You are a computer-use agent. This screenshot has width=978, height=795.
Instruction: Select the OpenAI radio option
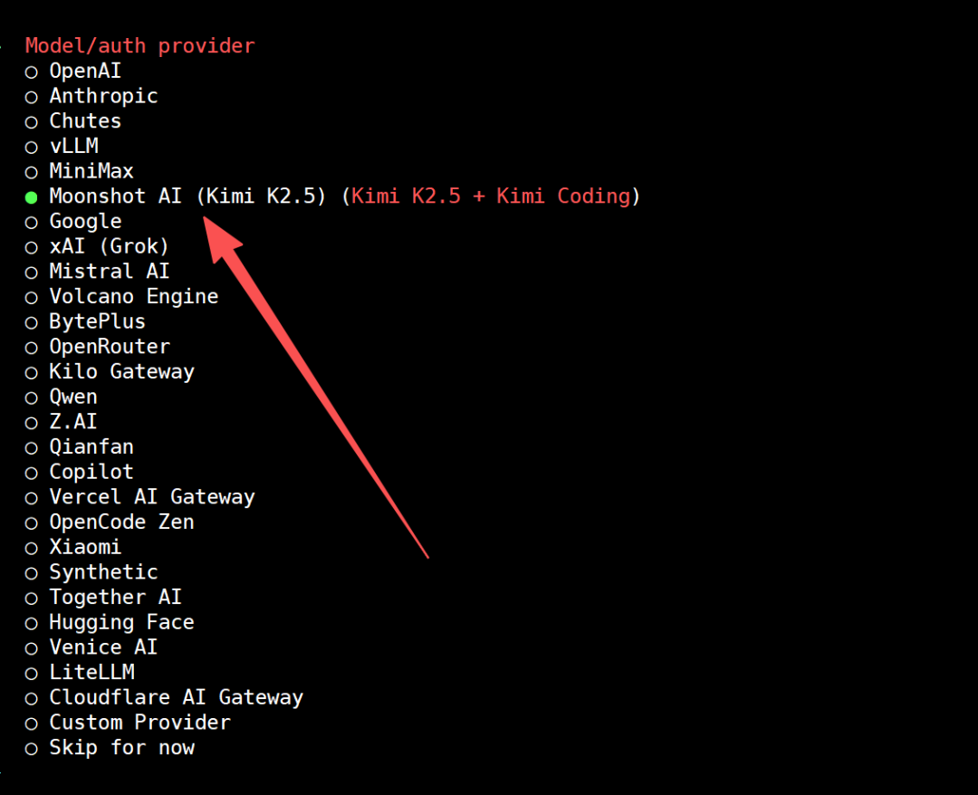click(32, 72)
